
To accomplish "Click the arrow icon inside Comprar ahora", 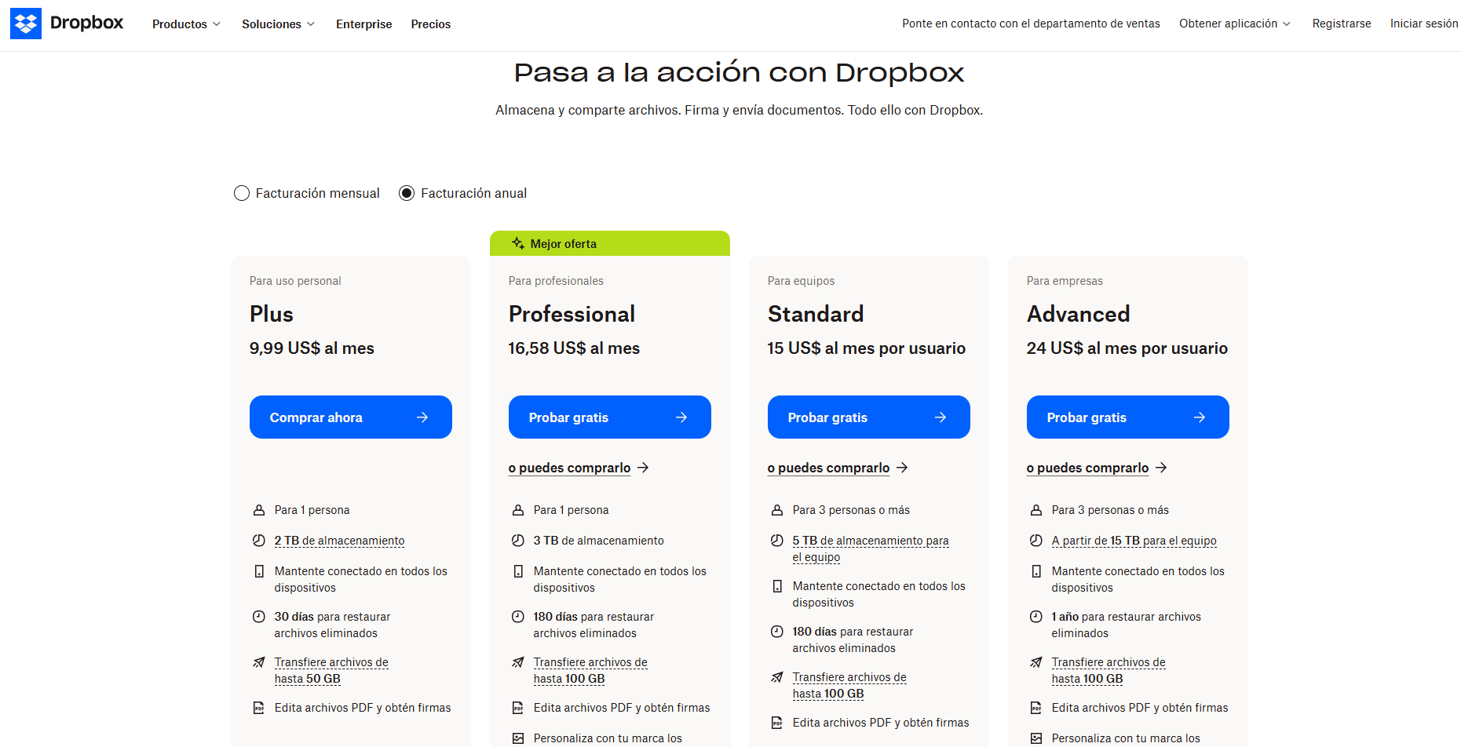I will coord(422,417).
